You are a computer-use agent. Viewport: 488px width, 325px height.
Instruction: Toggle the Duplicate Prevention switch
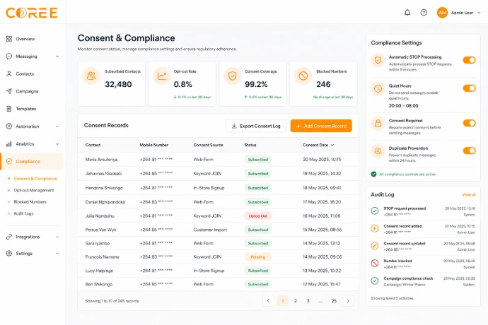pyautogui.click(x=469, y=150)
